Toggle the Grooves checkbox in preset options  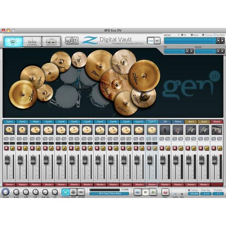tap(203, 35)
